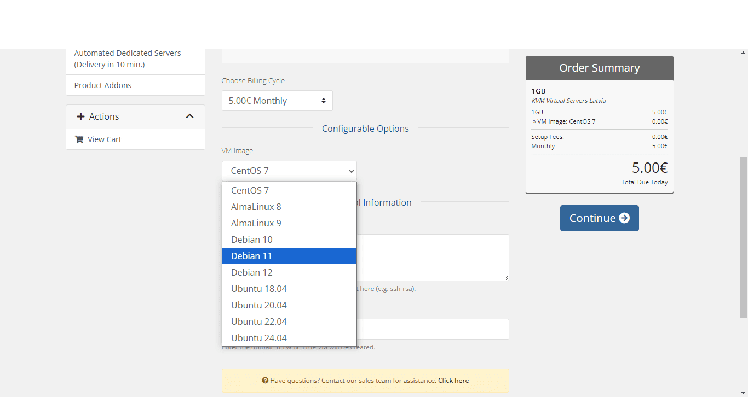Click the scrollbar down arrow
748x420 pixels.
point(743,393)
